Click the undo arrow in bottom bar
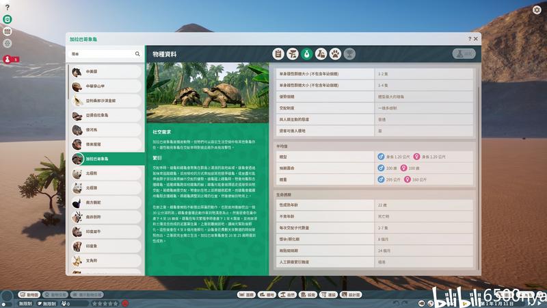The height and width of the screenshot is (308, 547). coord(396,303)
